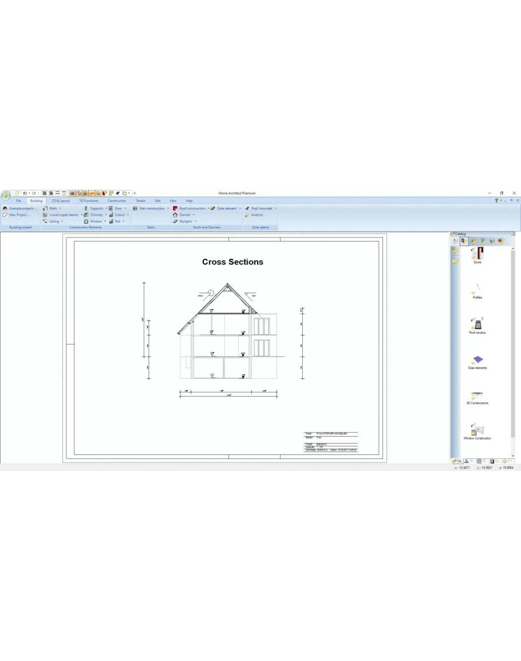Screen dimensions: 521x661
Task: Click the Stair construction tool
Action: 150,208
